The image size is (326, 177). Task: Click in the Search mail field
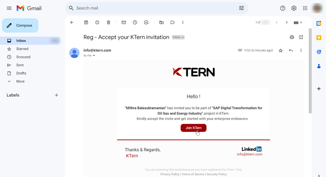(156, 8)
